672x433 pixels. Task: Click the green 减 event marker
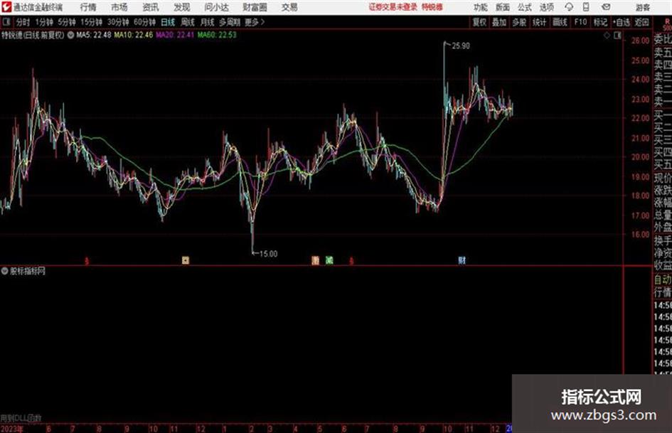click(329, 260)
